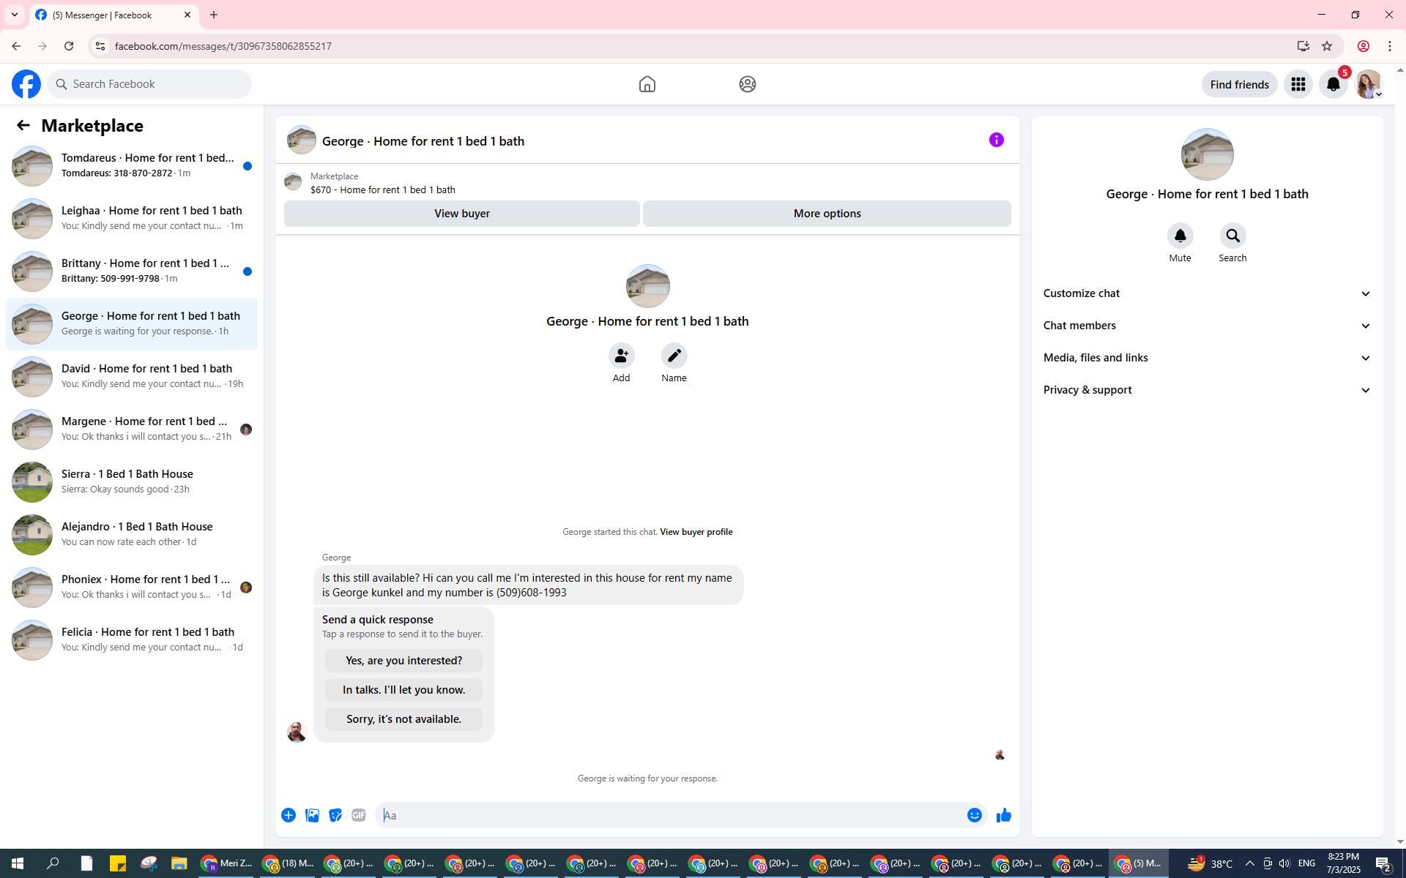Expand Media, files and links section
1406x878 pixels.
[1207, 358]
